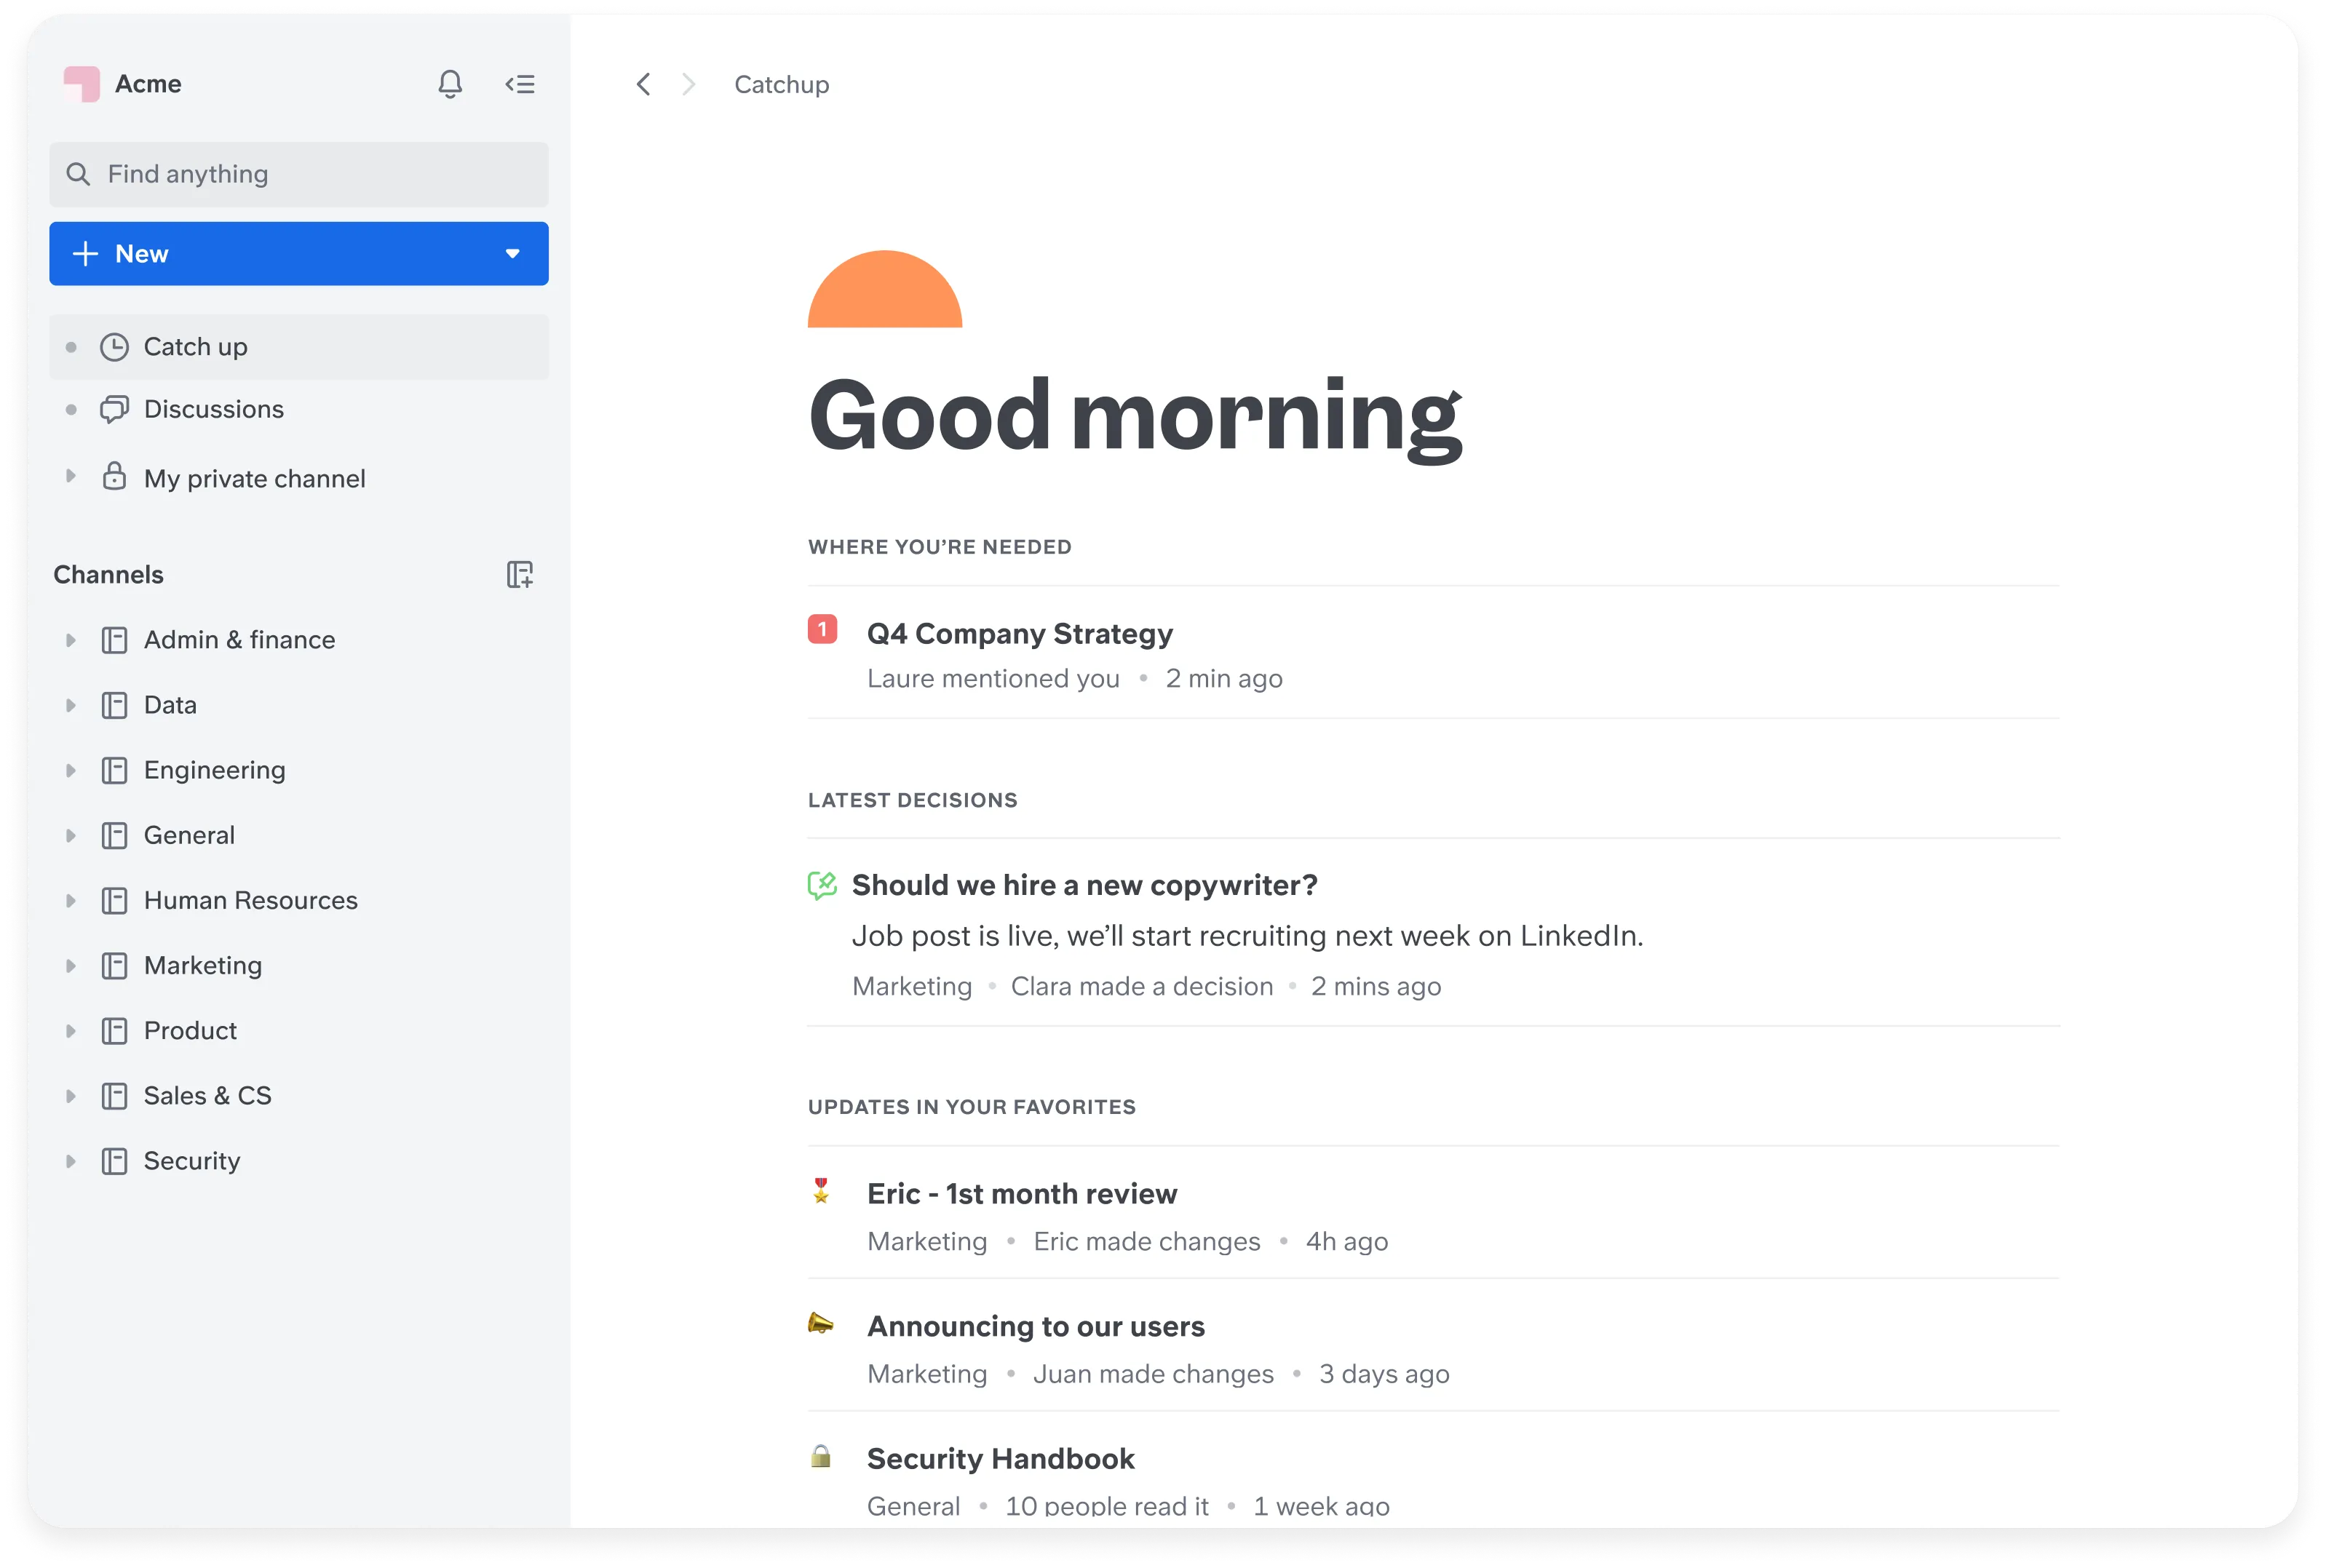Click the add channel icon beside Channels
This screenshot has height=1568, width=2326.
point(520,575)
